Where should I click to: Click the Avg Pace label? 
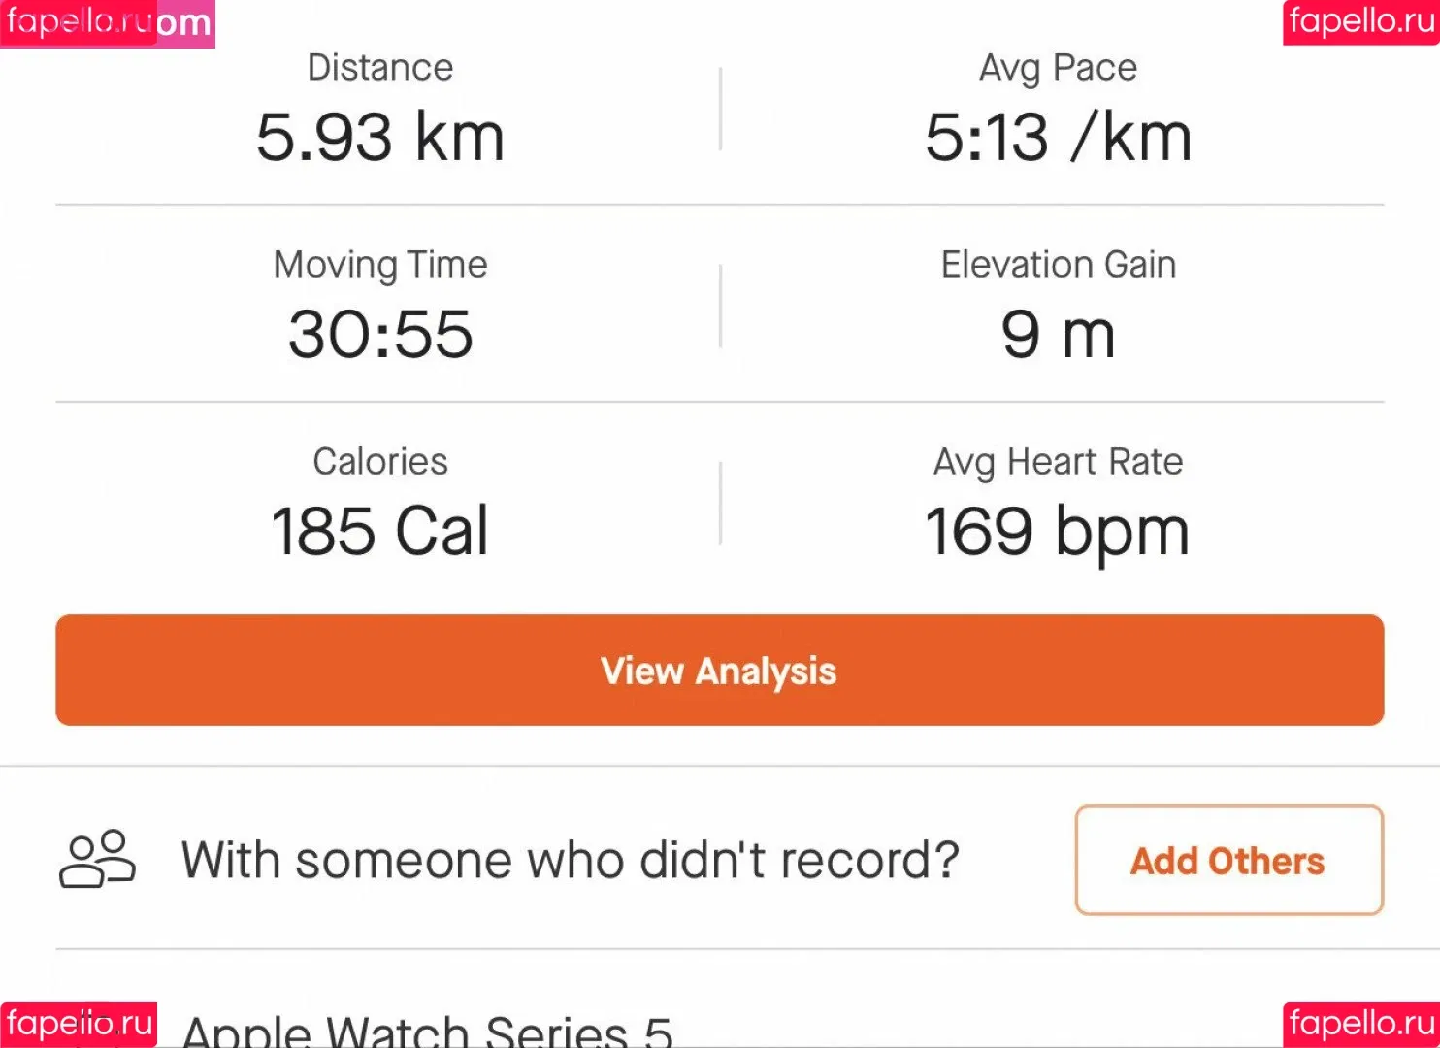(x=1058, y=69)
